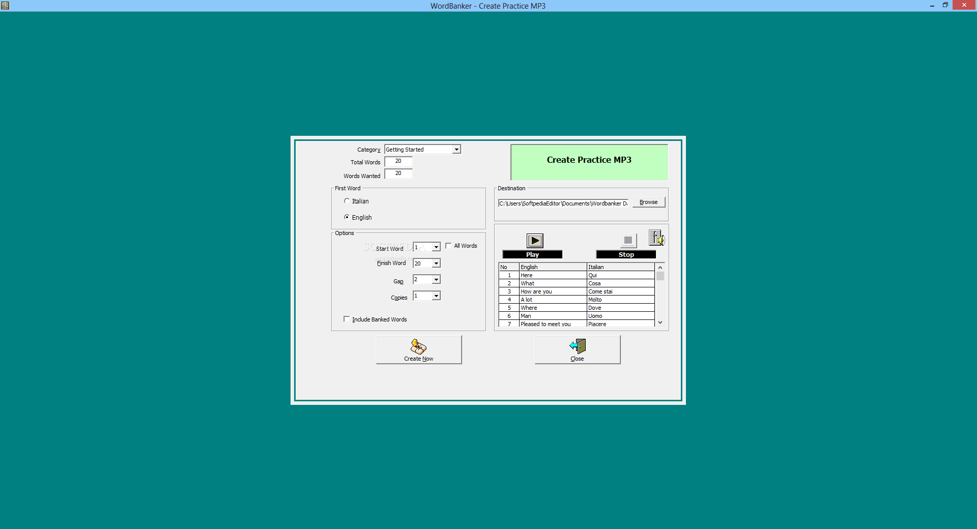The height and width of the screenshot is (529, 977).
Task: Click the Stop icon button
Action: [x=628, y=241]
